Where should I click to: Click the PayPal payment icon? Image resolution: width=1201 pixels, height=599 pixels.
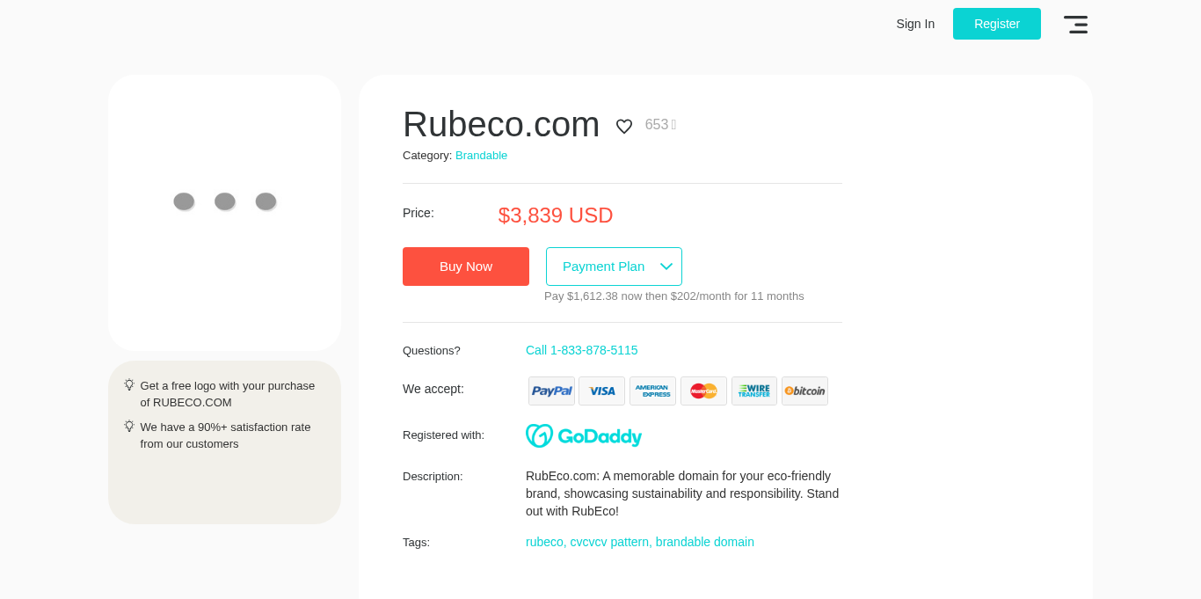pos(551,391)
